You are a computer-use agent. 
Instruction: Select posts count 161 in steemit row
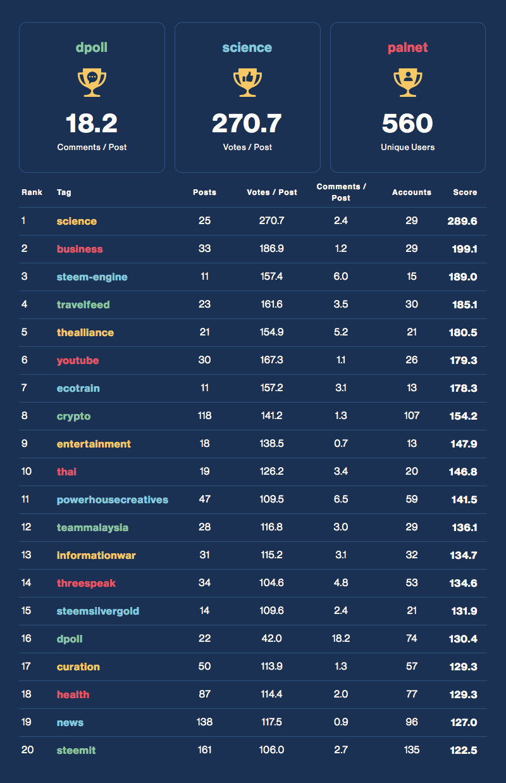pos(204,750)
